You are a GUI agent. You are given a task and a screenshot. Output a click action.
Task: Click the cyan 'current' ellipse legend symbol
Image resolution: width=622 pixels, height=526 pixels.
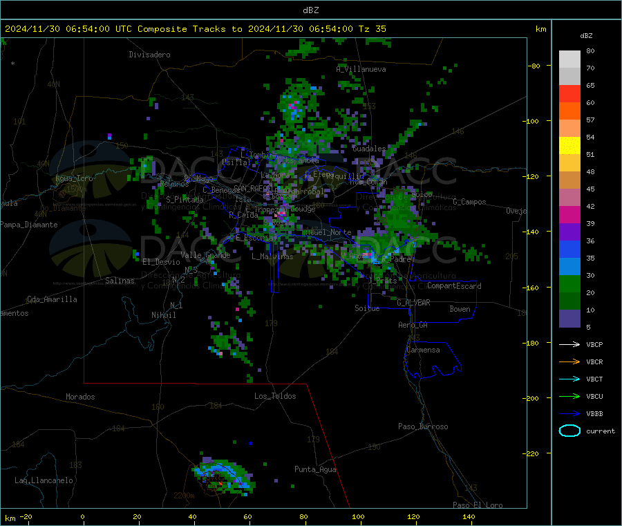tap(569, 431)
